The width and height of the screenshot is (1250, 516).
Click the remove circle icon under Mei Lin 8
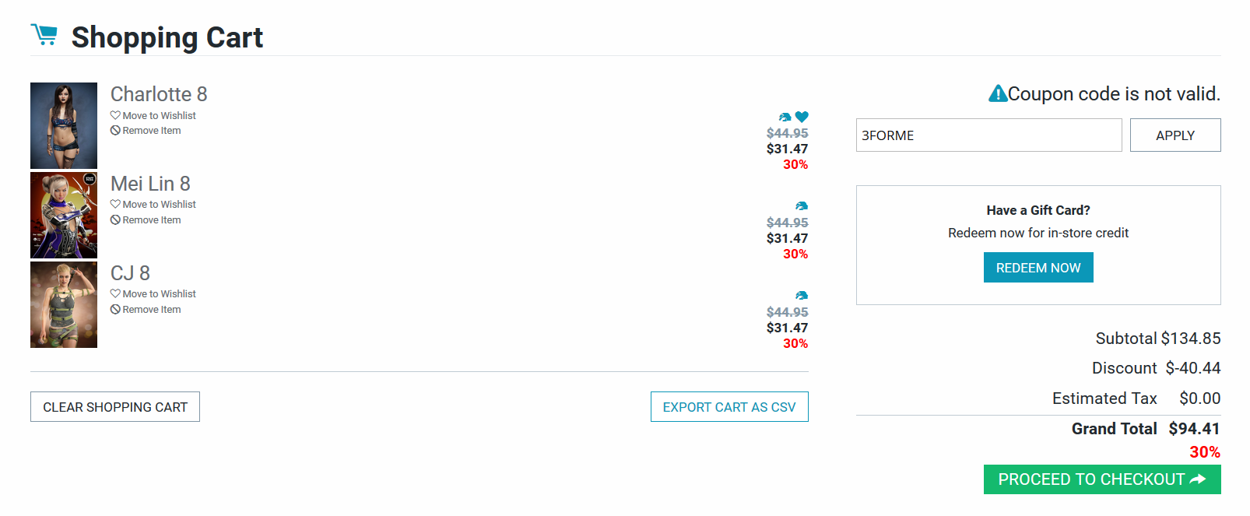115,220
